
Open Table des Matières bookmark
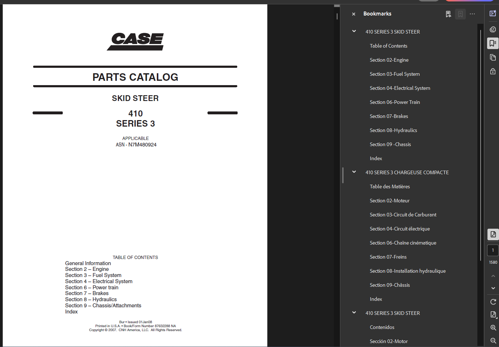click(390, 186)
